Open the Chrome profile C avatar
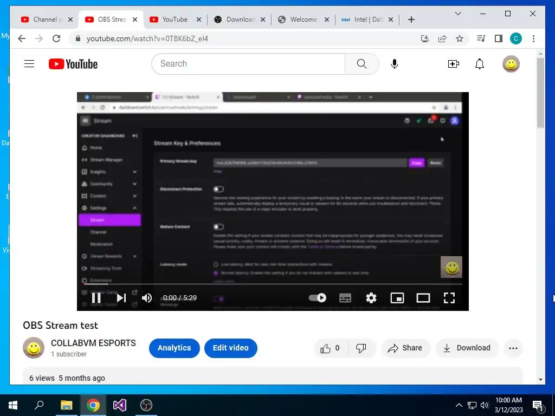The image size is (555, 416). tap(516, 38)
